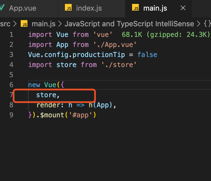Open JavaScript and TypeScript IntelliSense breadcrumb

click(129, 24)
